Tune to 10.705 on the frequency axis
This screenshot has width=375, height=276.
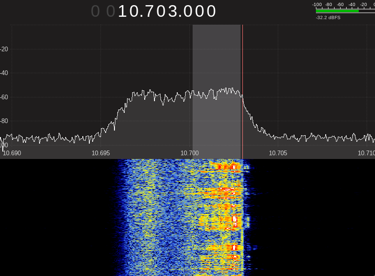point(278,153)
